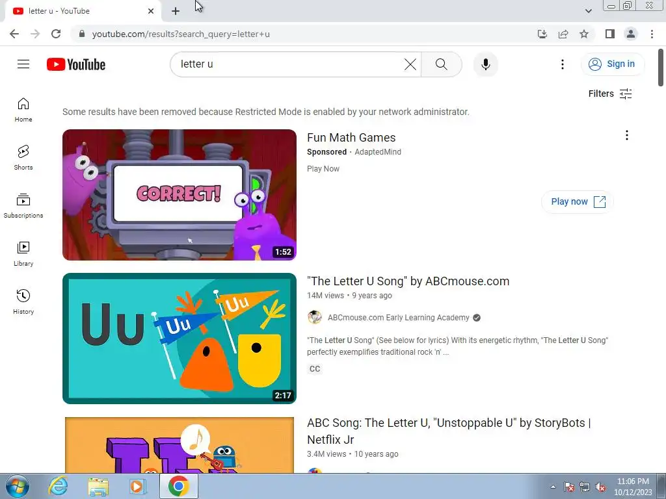Close the letter u - YouTube tab
Viewport: 666px width, 499px height.
point(151,11)
